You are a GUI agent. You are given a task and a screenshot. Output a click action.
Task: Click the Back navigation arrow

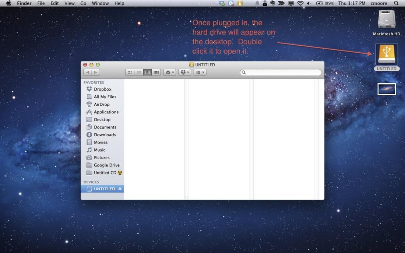(88, 73)
